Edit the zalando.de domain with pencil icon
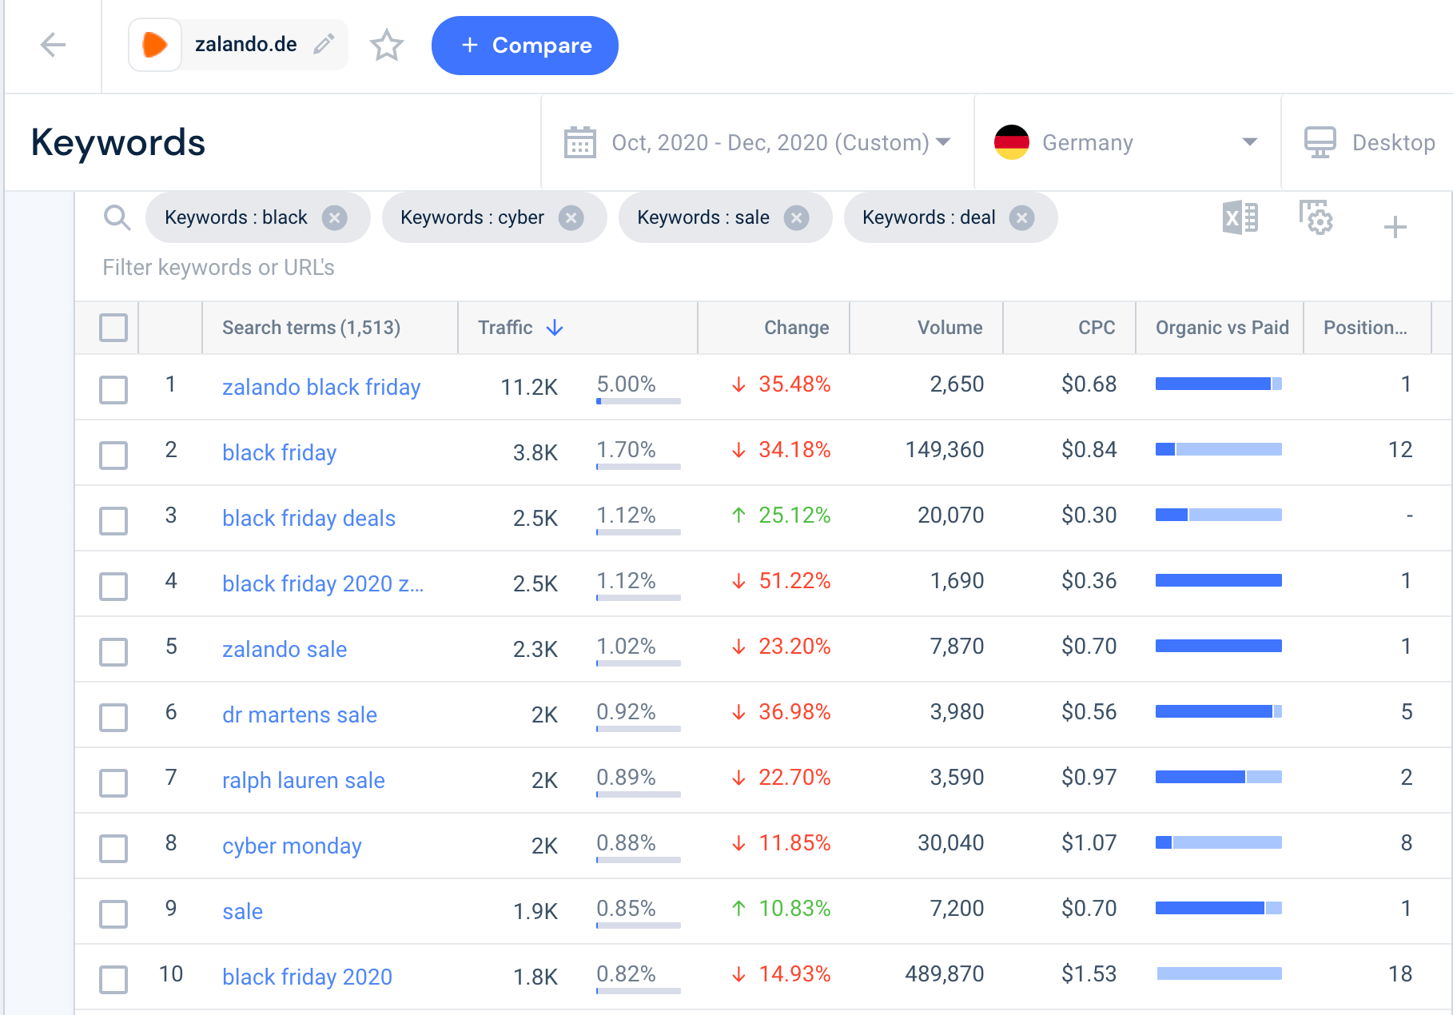 coord(324,45)
